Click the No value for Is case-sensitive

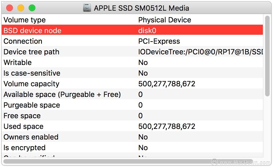143,73
